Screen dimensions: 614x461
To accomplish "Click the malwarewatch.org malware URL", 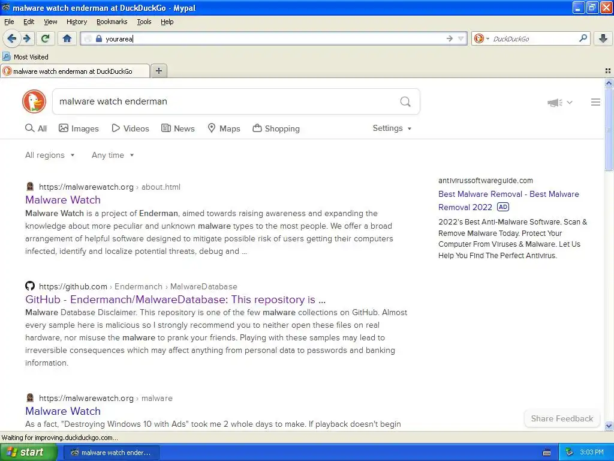I will pos(106,399).
